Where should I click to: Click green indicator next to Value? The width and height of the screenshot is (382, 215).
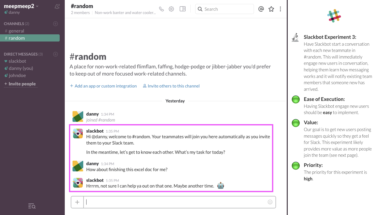tap(296, 123)
